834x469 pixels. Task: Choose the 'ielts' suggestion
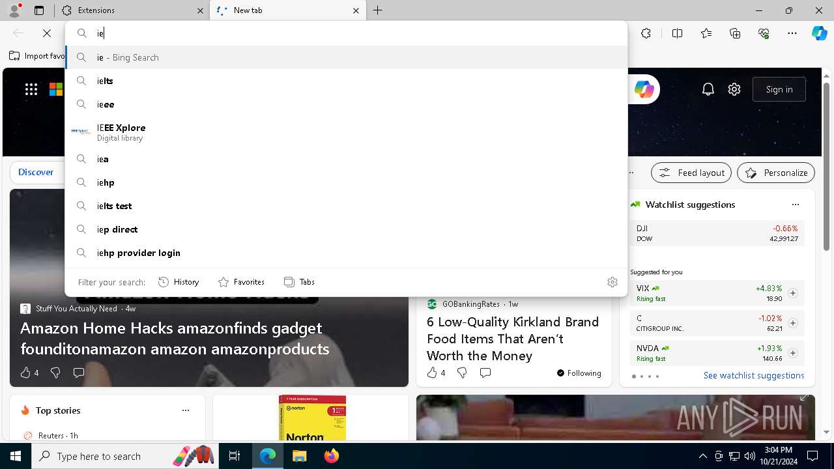tap(346, 81)
